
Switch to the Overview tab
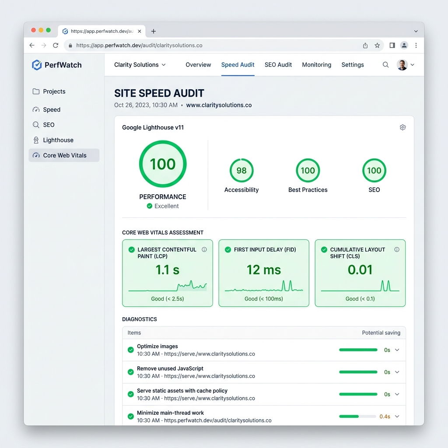pyautogui.click(x=198, y=65)
